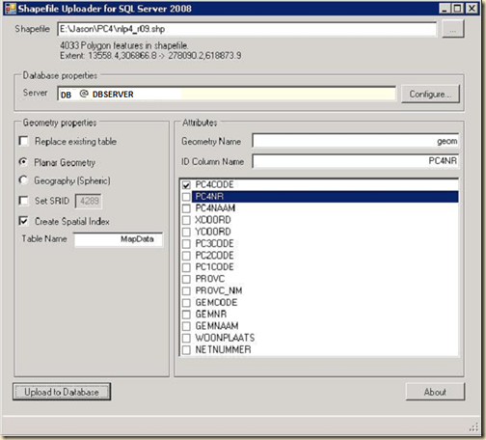This screenshot has height=440, width=486.
Task: Select Planar Geometry radio button
Action: (23, 162)
